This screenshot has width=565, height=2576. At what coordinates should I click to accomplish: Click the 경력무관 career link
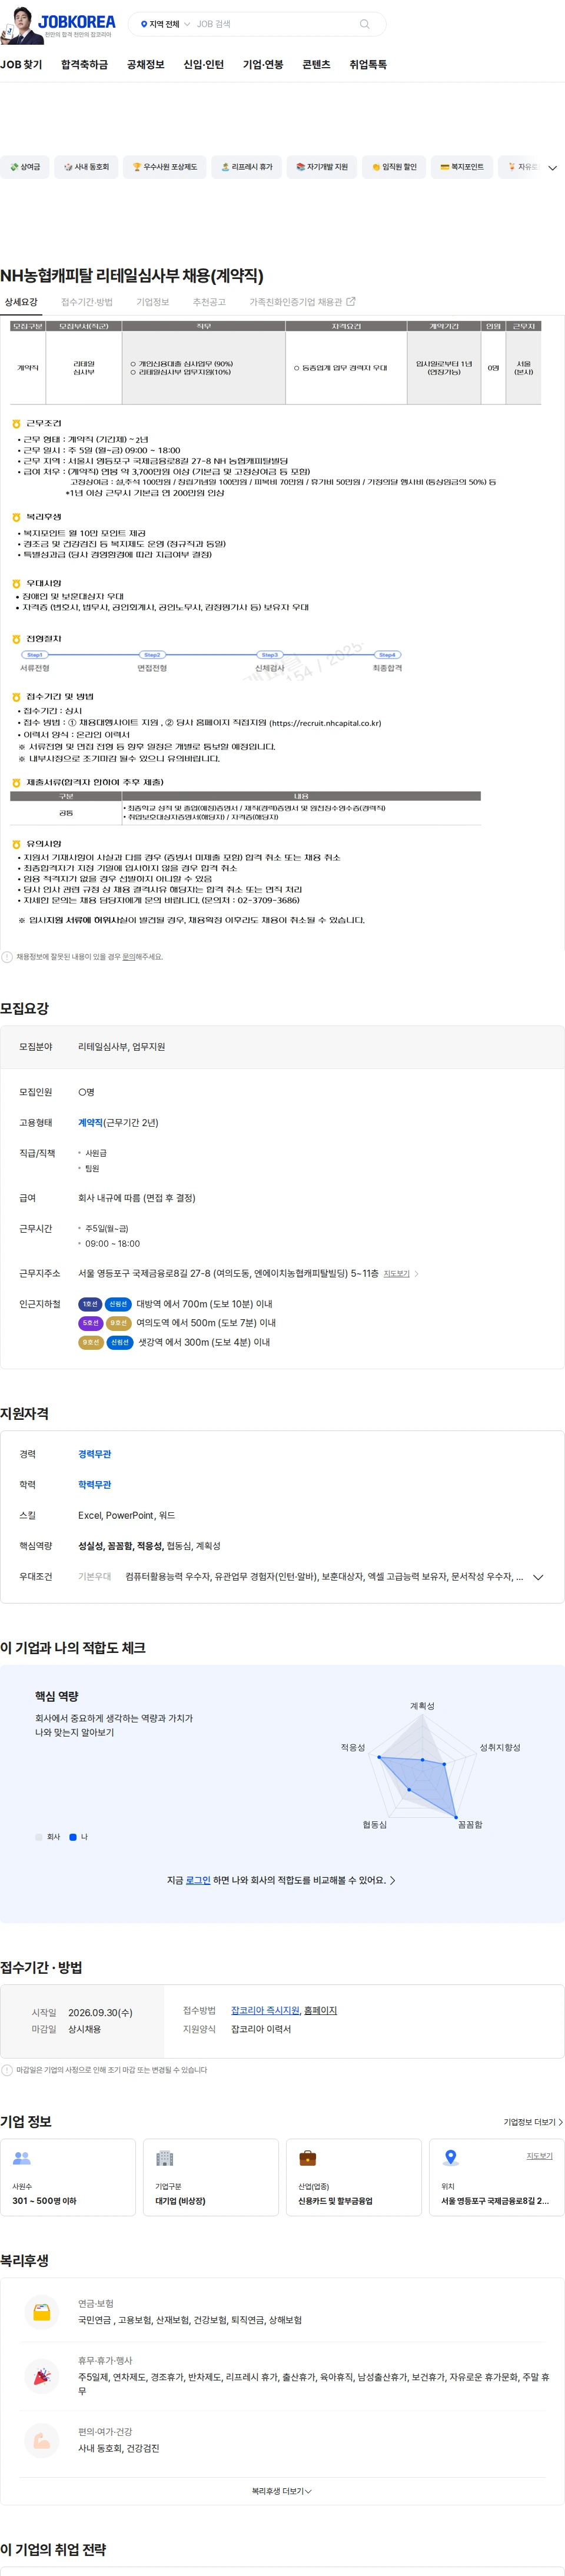pyautogui.click(x=95, y=1454)
